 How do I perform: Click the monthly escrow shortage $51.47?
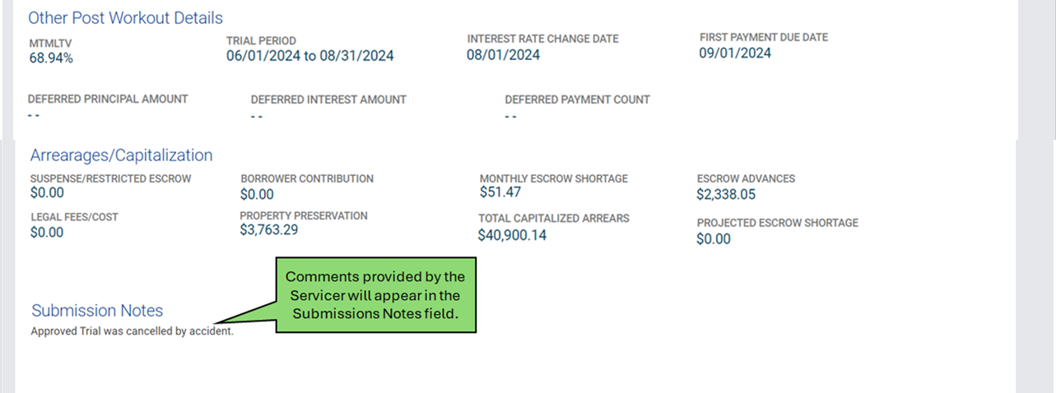coord(500,192)
